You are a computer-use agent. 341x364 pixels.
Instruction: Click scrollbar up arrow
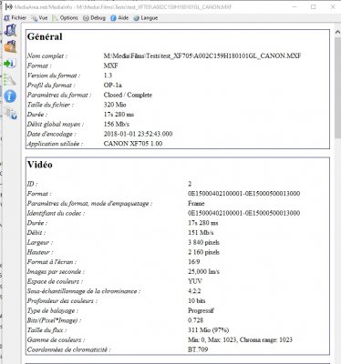click(x=337, y=32)
